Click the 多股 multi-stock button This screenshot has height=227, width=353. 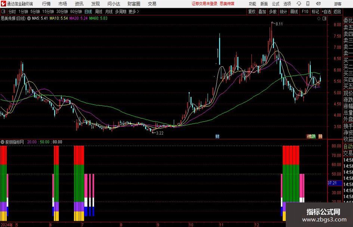coord(273,12)
